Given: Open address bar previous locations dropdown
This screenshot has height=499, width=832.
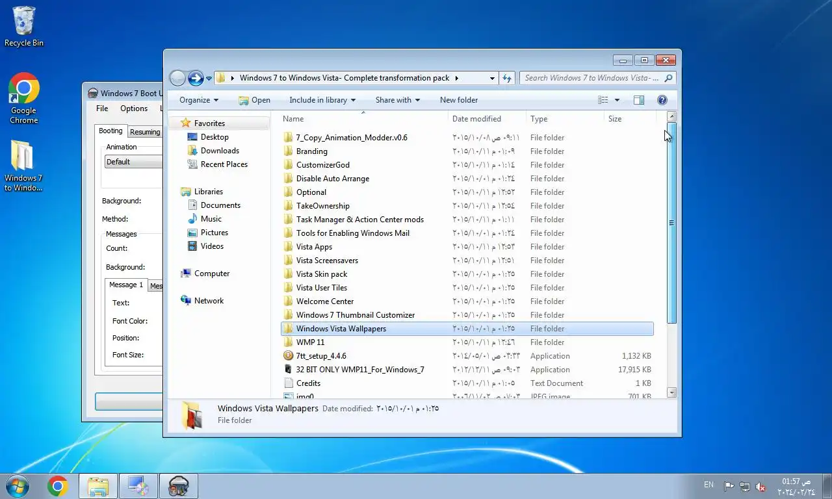Looking at the screenshot, I should [492, 78].
